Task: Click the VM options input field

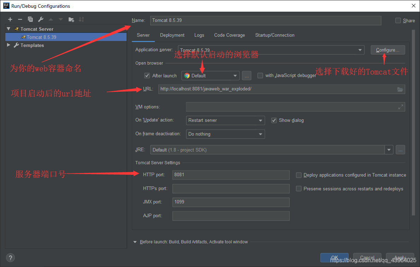Action: coord(296,107)
